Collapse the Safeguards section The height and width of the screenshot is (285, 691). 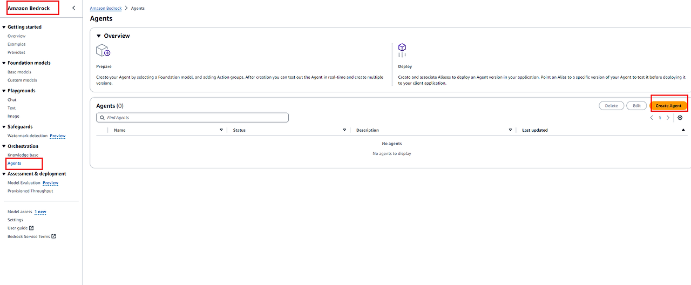(x=4, y=127)
